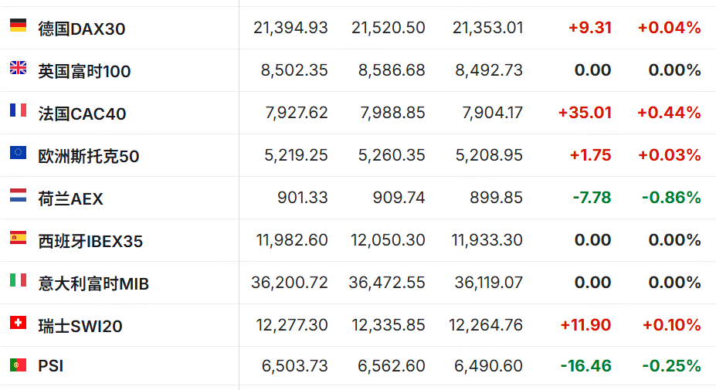
Task: Click the French flag icon
Action: tap(19, 110)
